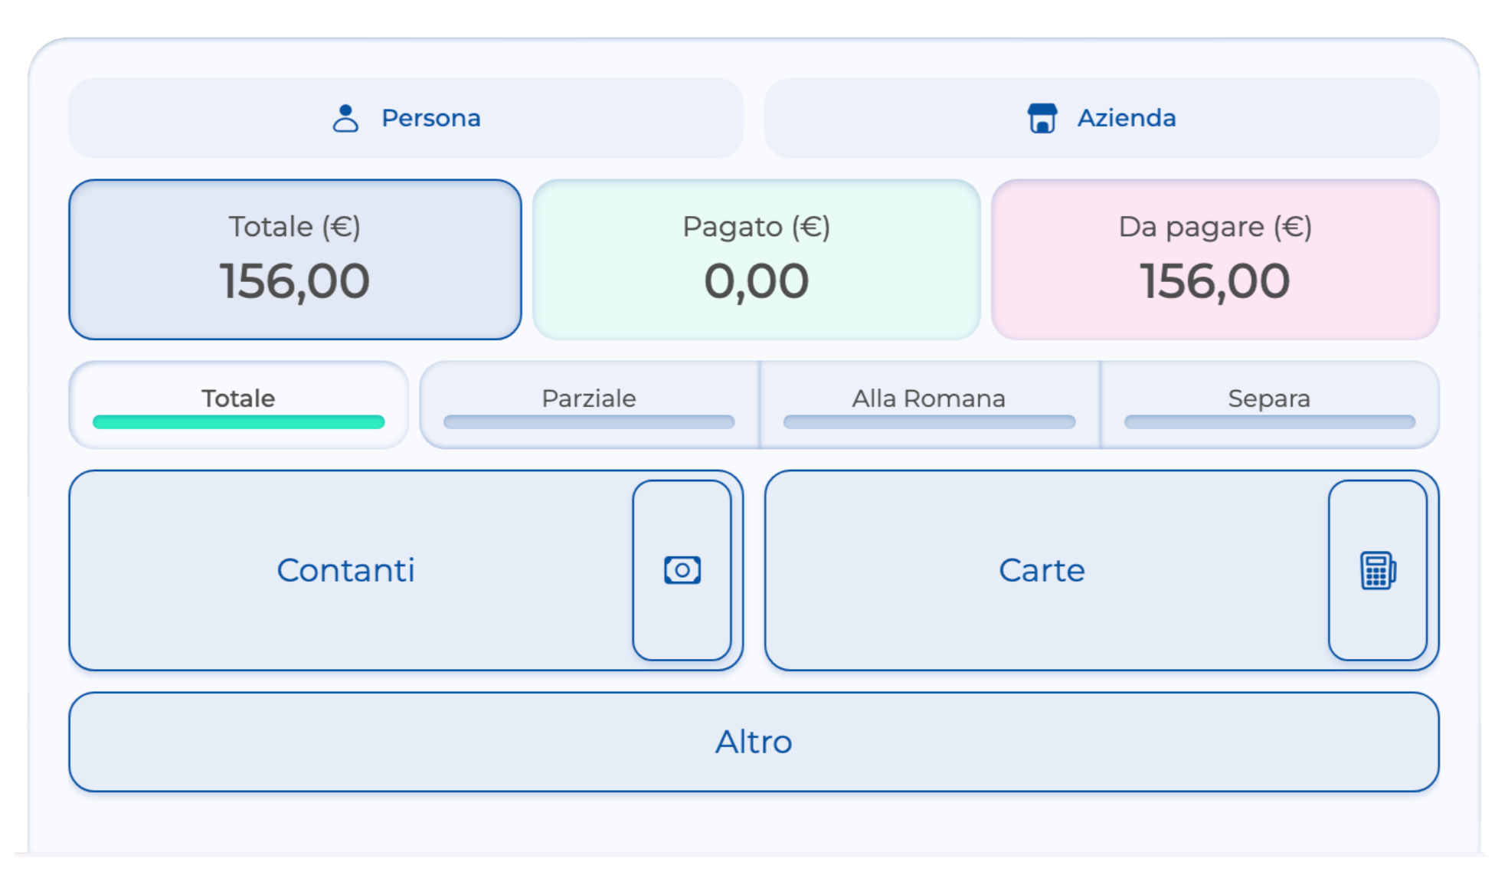Image resolution: width=1495 pixels, height=869 pixels.
Task: Click the Azienda storefront icon
Action: coord(1042,119)
